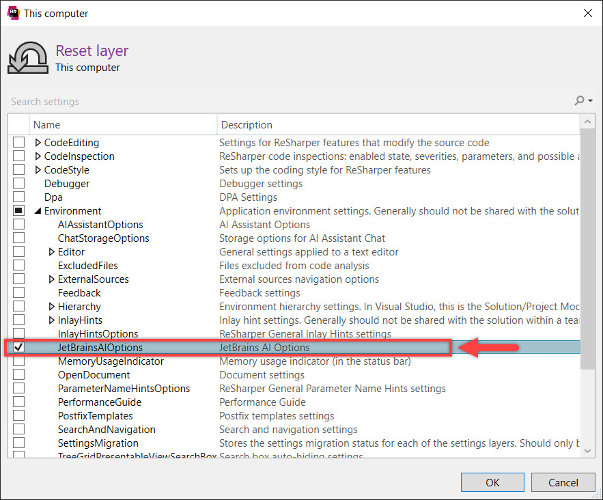Check the CodeEditing checkbox
The height and width of the screenshot is (500, 603).
pyautogui.click(x=18, y=142)
